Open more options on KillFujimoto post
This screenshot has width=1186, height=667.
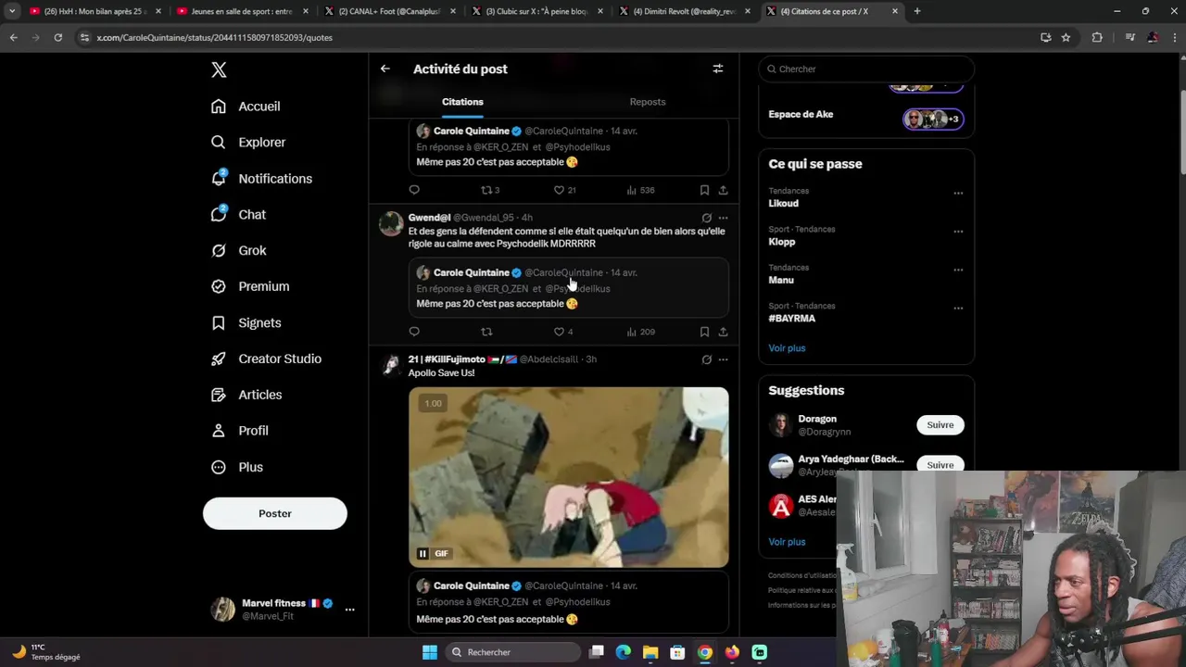click(x=723, y=359)
